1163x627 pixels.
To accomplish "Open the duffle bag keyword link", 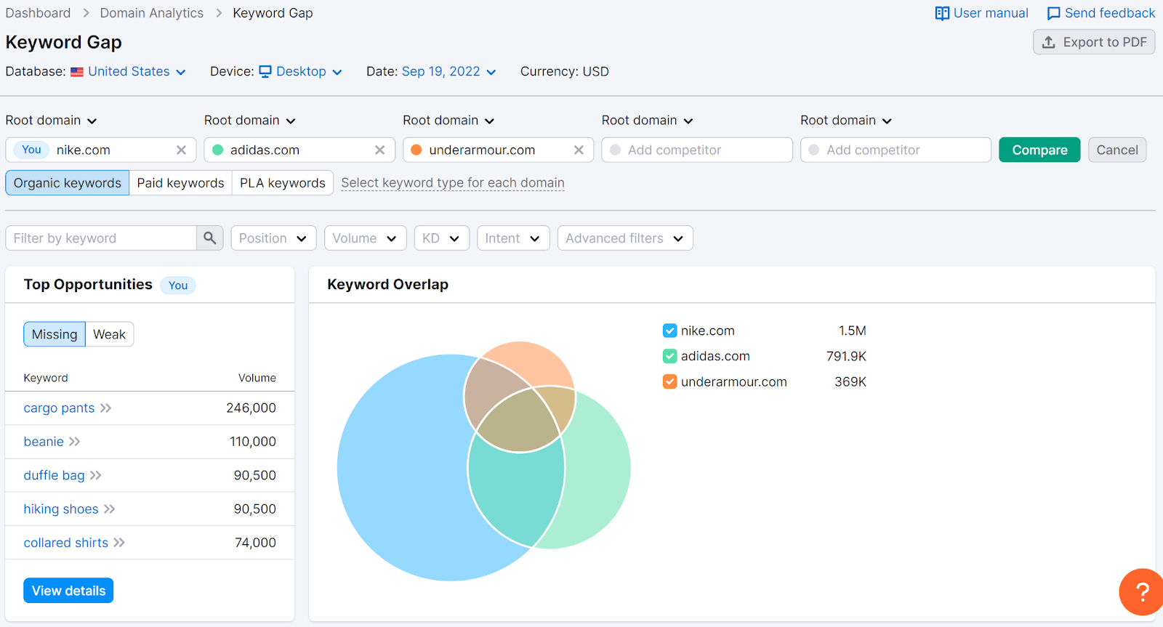I will pyautogui.click(x=54, y=475).
